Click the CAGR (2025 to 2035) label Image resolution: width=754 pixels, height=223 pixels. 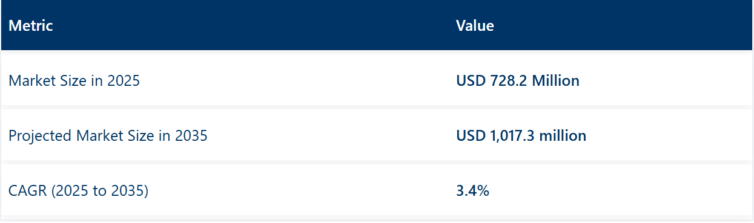78,191
